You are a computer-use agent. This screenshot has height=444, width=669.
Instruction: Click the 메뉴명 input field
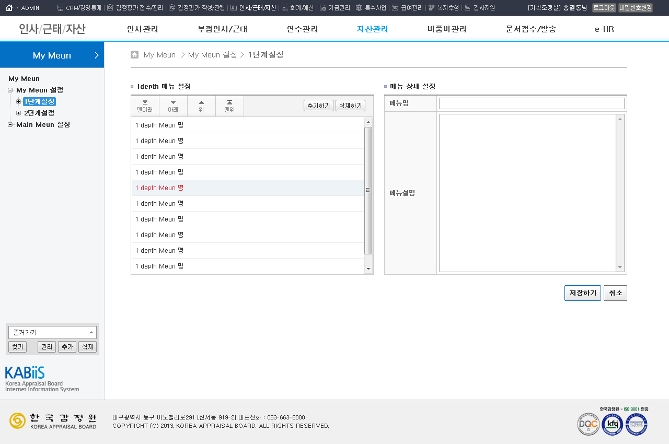[x=532, y=103]
